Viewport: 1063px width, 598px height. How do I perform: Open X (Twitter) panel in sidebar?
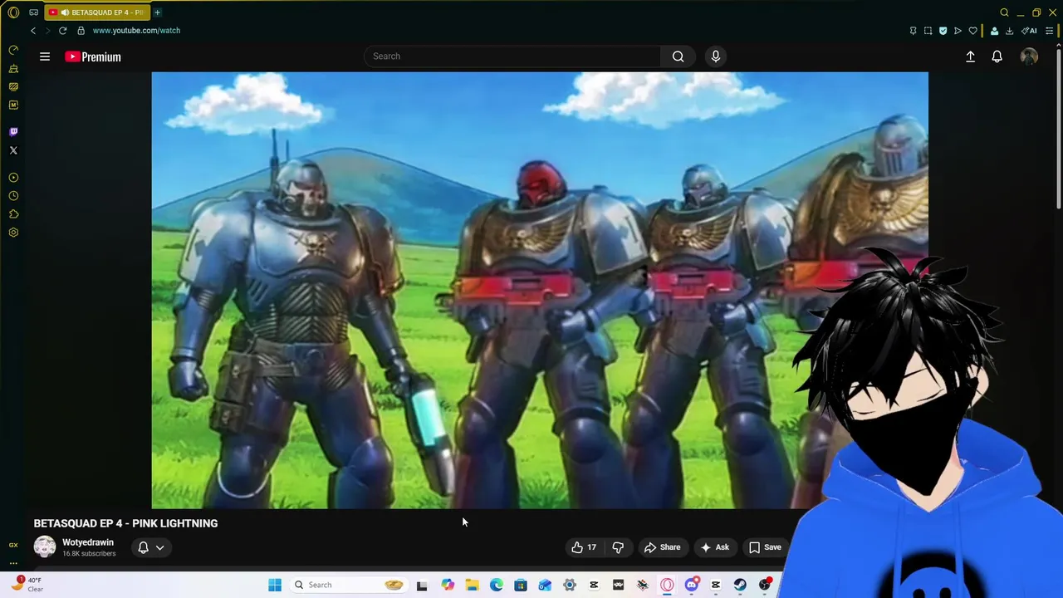coord(13,150)
